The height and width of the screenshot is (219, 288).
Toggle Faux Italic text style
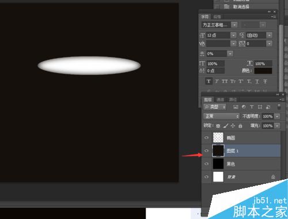tap(217, 81)
